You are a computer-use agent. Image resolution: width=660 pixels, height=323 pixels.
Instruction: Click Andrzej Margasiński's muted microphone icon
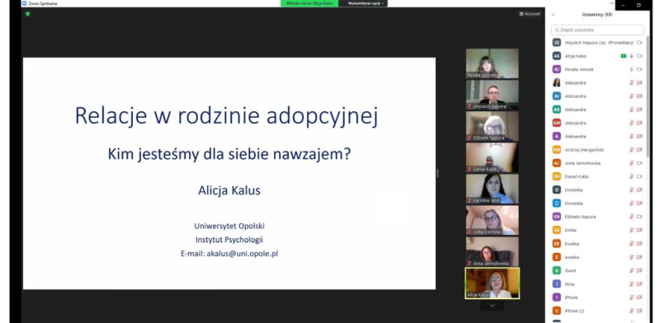point(631,150)
